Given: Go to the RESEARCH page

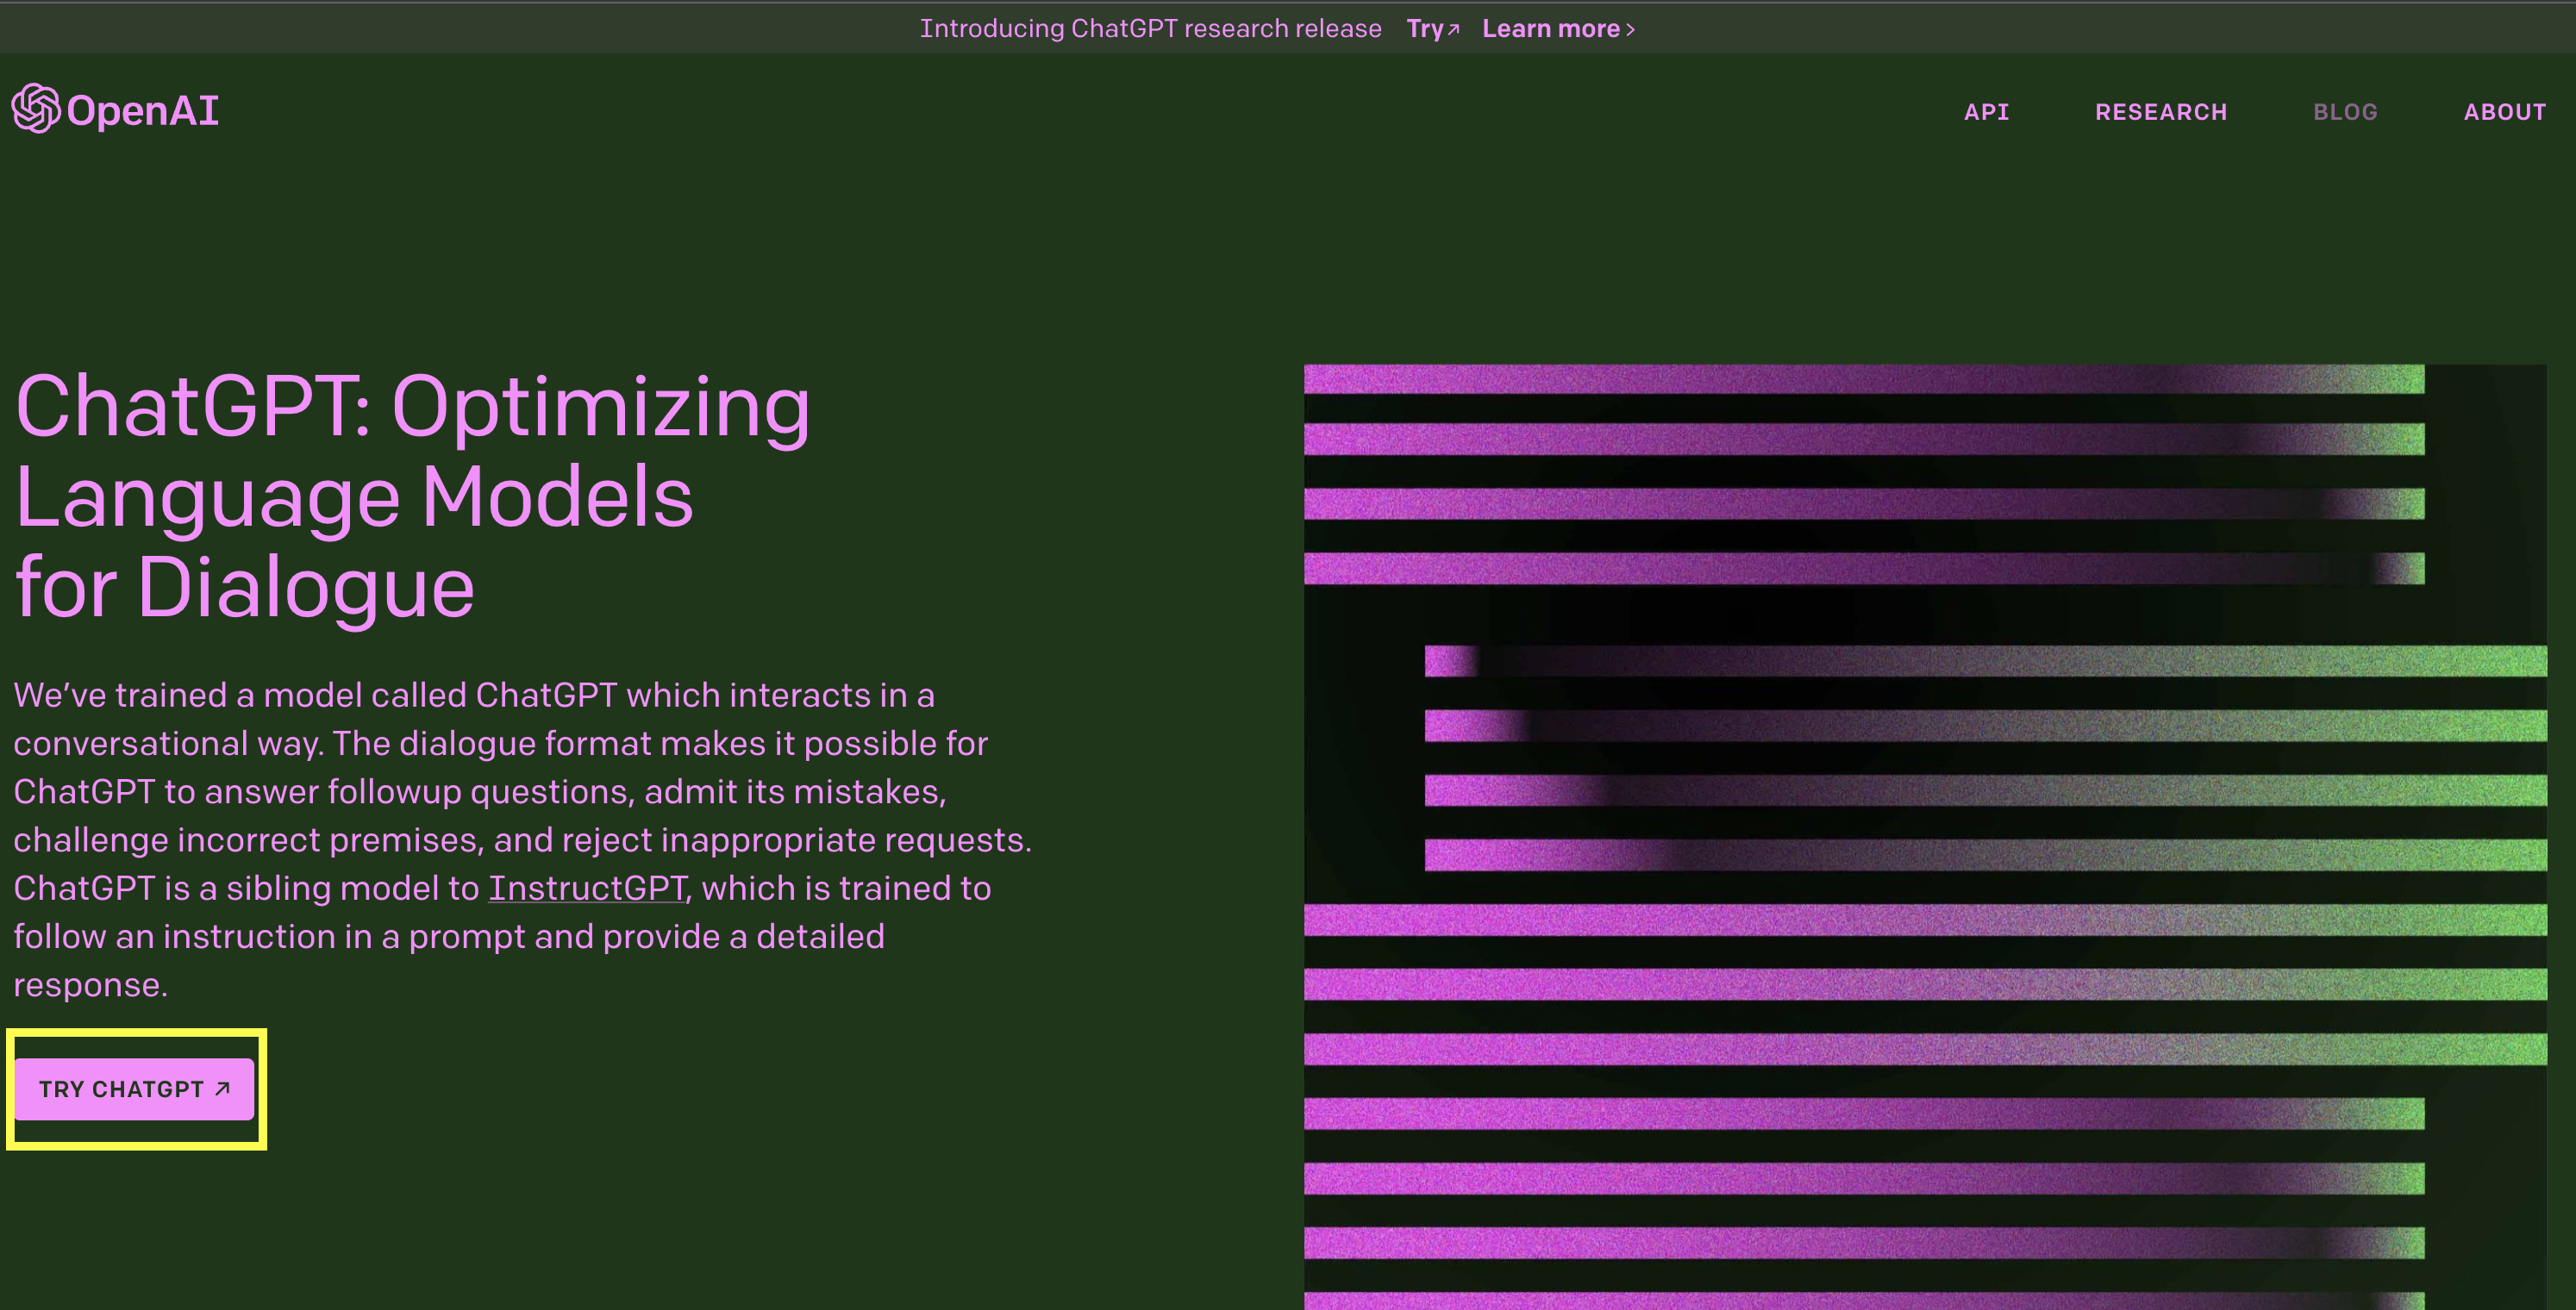Looking at the screenshot, I should point(2160,112).
